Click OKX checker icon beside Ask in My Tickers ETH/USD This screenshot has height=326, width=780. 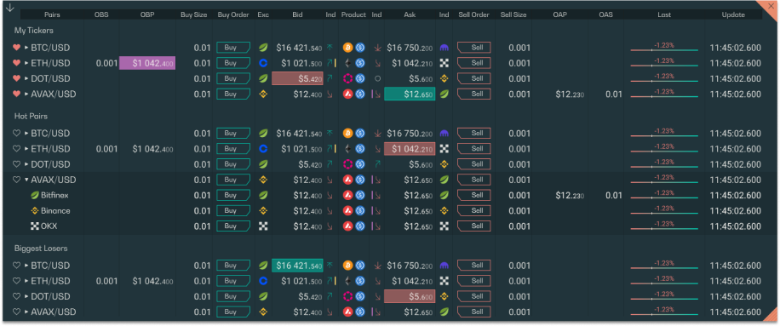click(444, 64)
